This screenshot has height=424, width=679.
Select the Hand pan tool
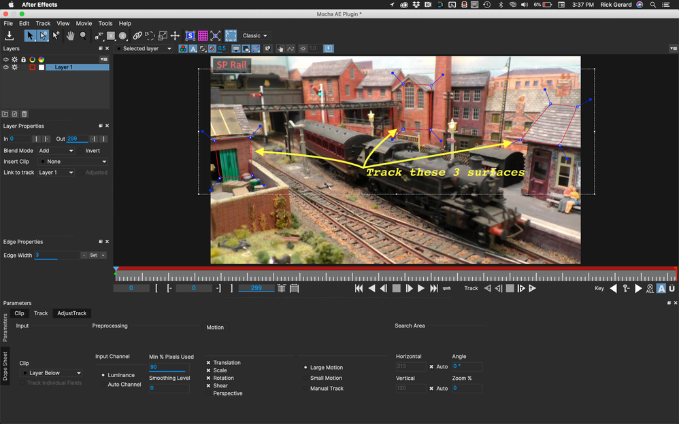[x=69, y=35]
